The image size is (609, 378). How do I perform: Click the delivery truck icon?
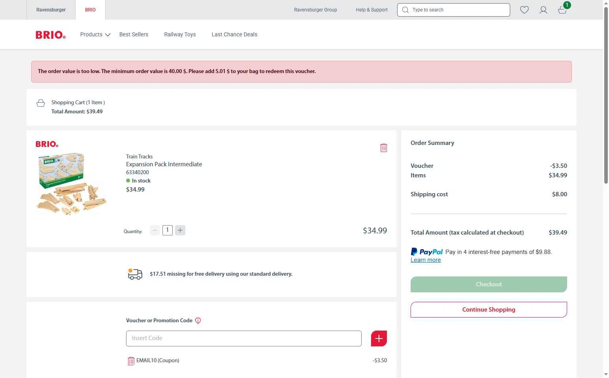point(135,274)
